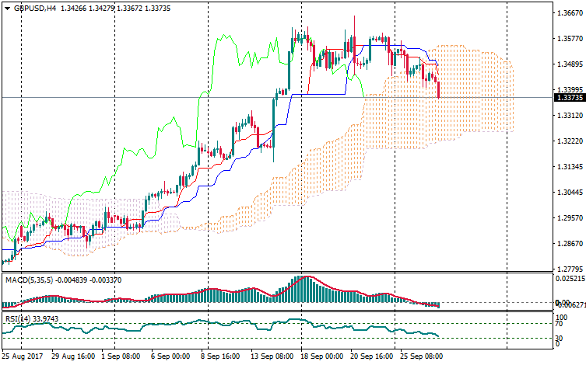Select the 25 Aug 2017 date label
Screen dimensions: 586x365
click(x=23, y=356)
